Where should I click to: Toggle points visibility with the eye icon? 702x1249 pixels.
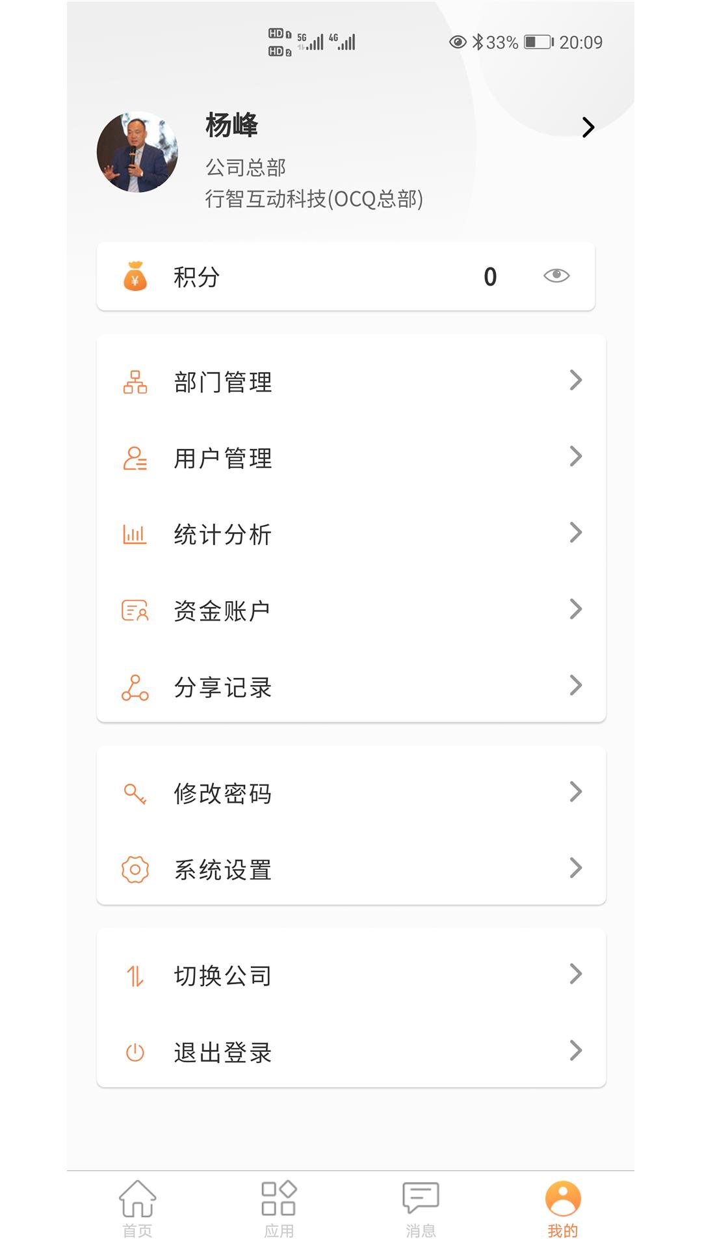point(556,276)
